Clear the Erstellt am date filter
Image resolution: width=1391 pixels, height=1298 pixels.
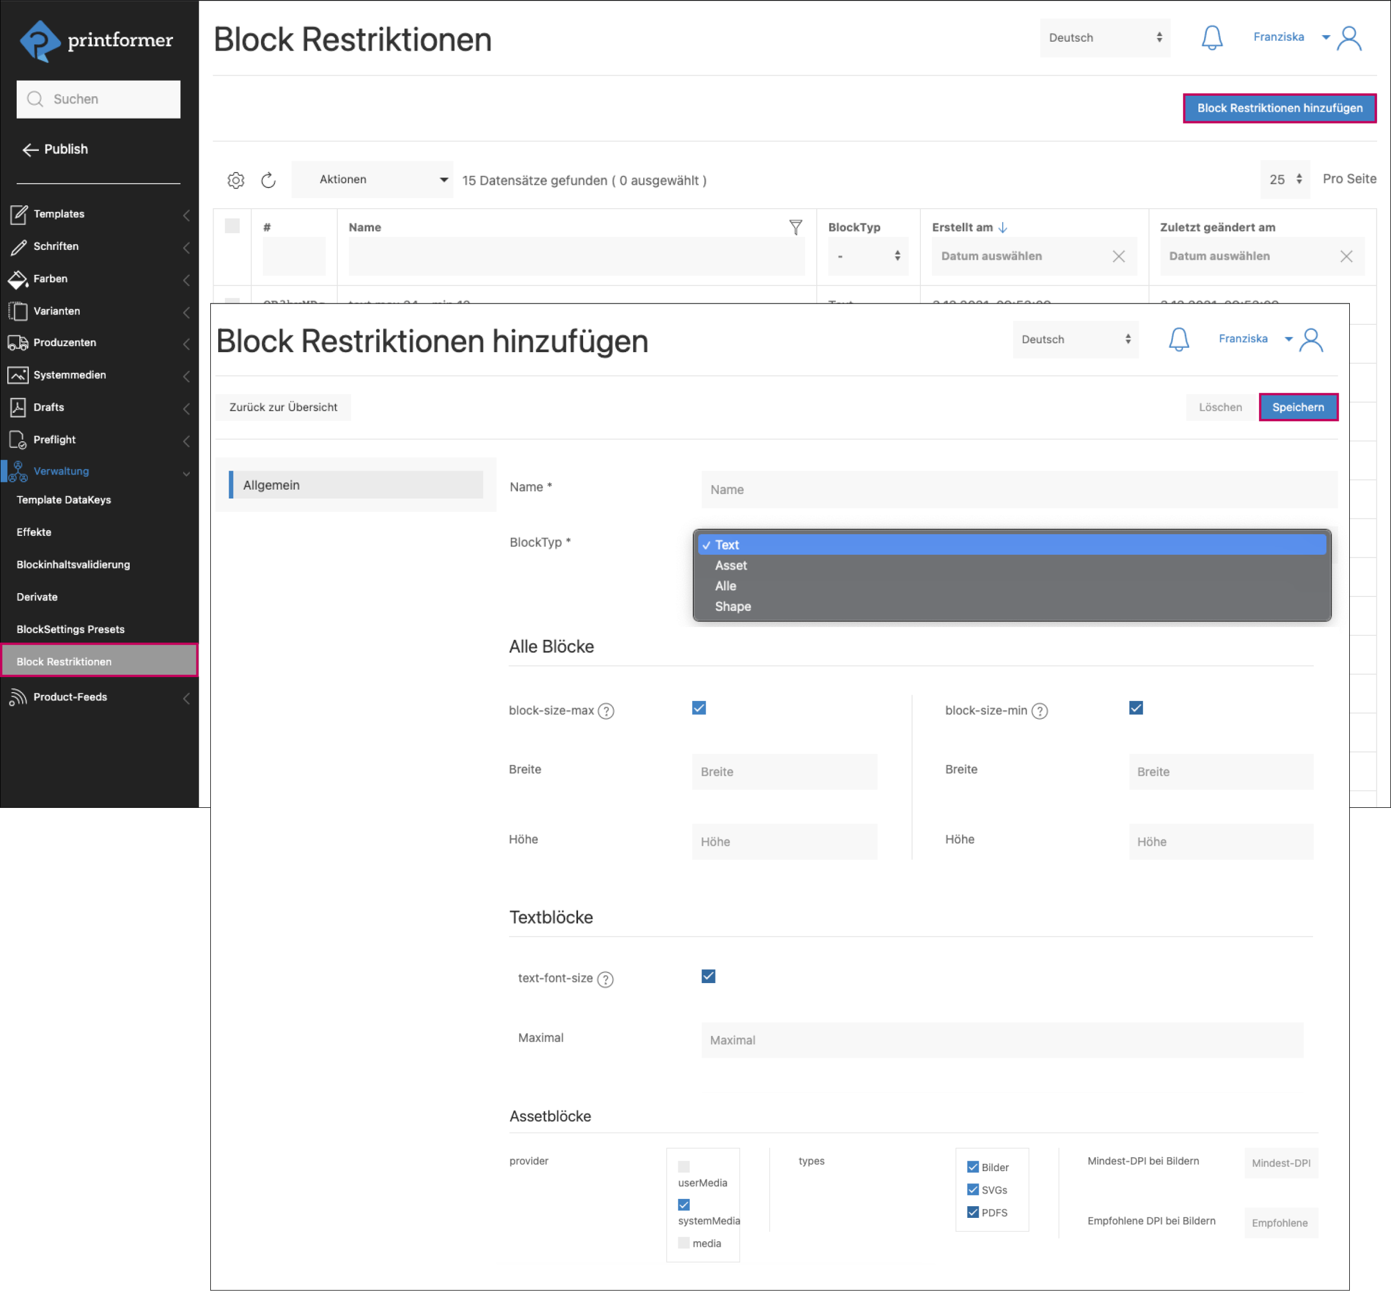point(1118,256)
